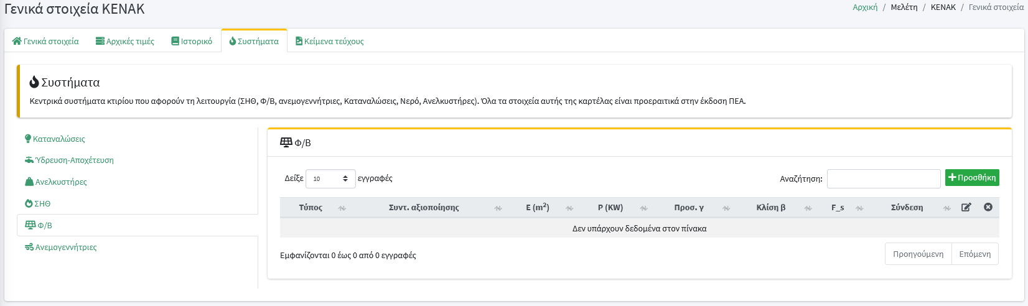This screenshot has height=306, width=1028.
Task: Sort by Συντ. αξιοποίησης column arrows
Action: 498,208
